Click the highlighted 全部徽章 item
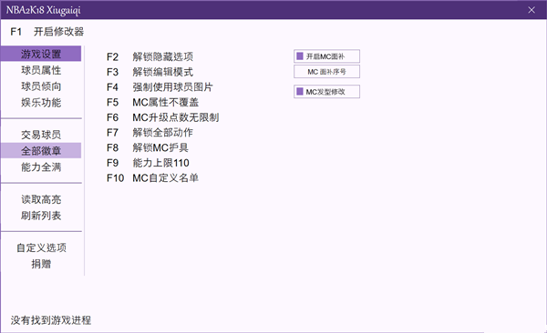The width and height of the screenshot is (547, 333). 41,150
